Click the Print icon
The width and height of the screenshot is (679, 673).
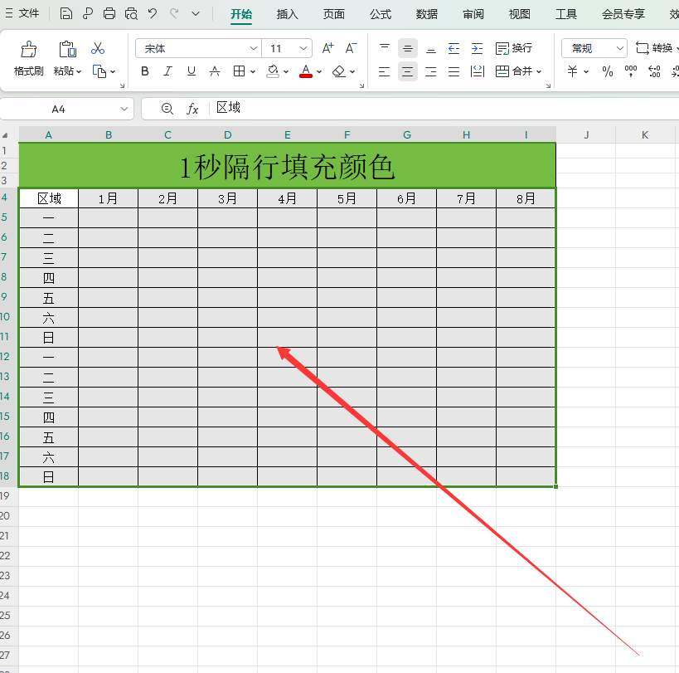pyautogui.click(x=109, y=14)
